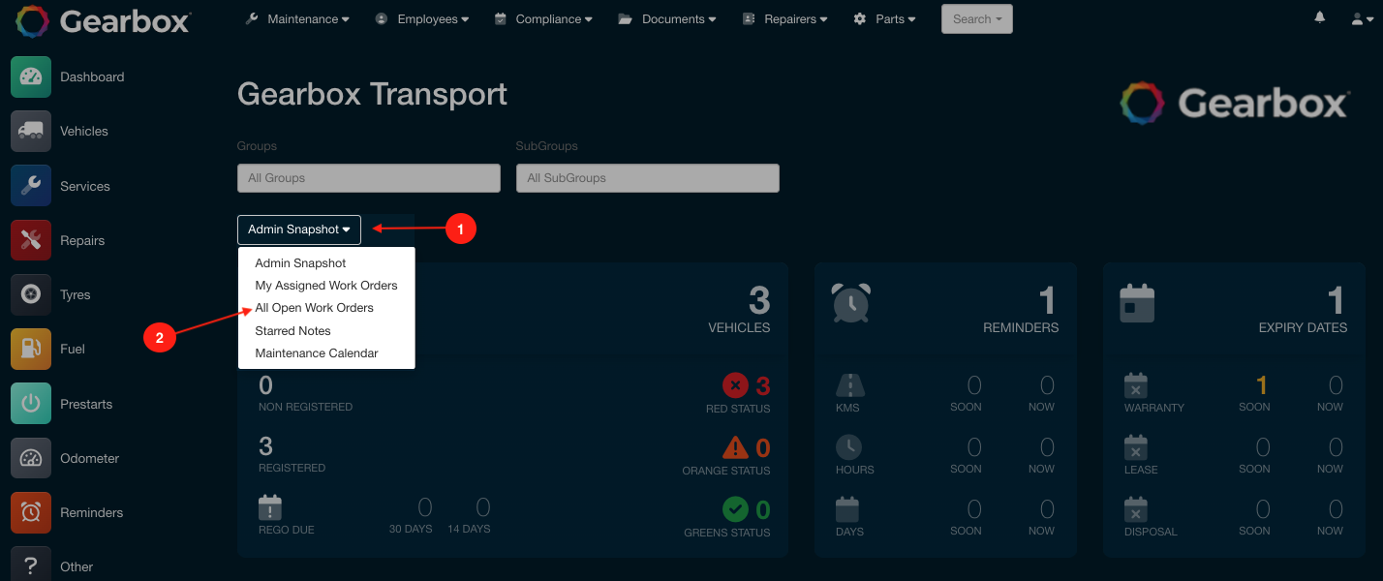Expand the Compliance menu

[544, 19]
